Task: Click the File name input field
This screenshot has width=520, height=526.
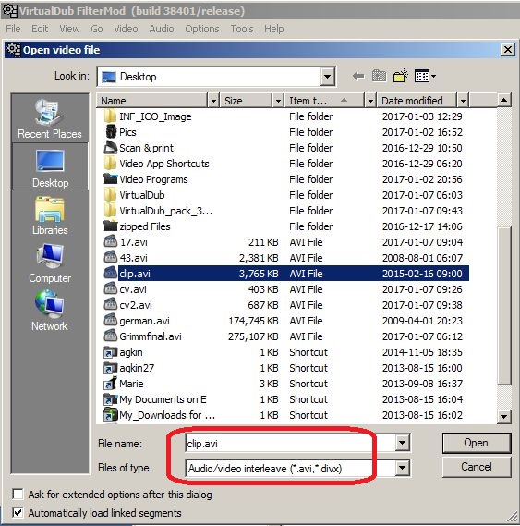Action: pyautogui.click(x=290, y=443)
